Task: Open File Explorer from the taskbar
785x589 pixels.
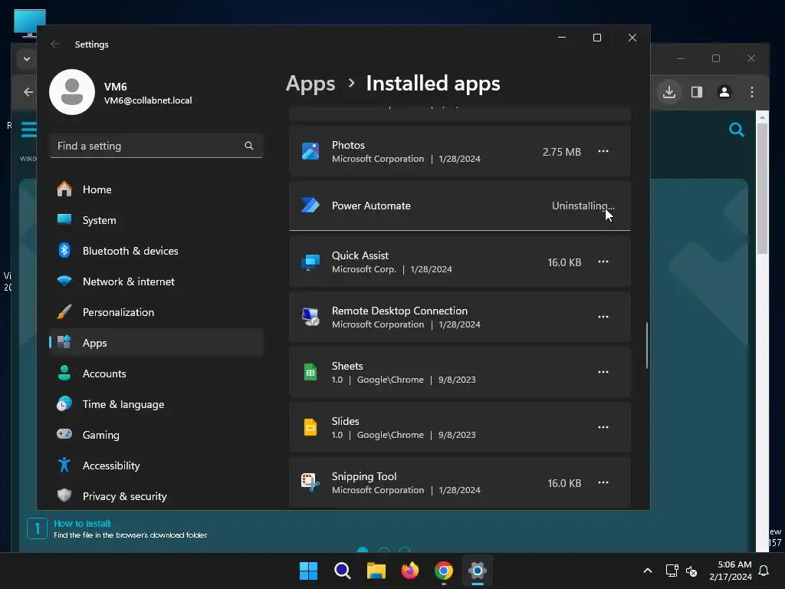Action: [376, 571]
